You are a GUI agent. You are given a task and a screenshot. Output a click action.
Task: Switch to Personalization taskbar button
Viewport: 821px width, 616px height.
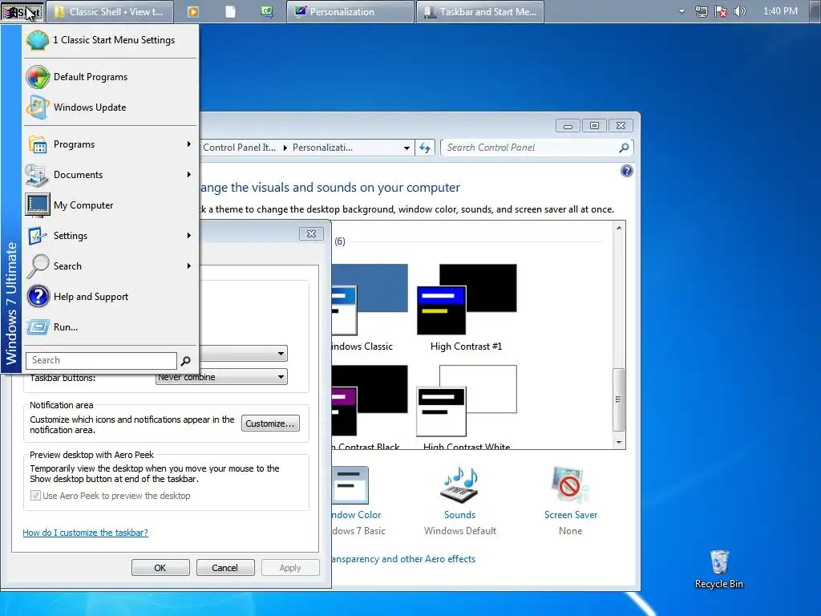tap(350, 11)
